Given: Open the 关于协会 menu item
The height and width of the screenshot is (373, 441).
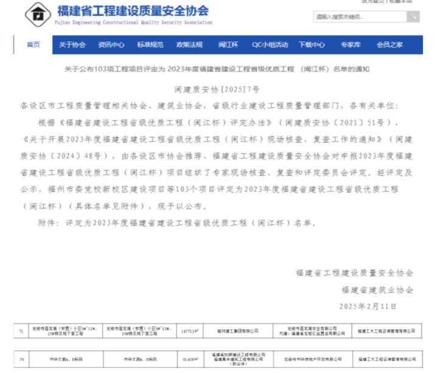Looking at the screenshot, I should point(72,44).
